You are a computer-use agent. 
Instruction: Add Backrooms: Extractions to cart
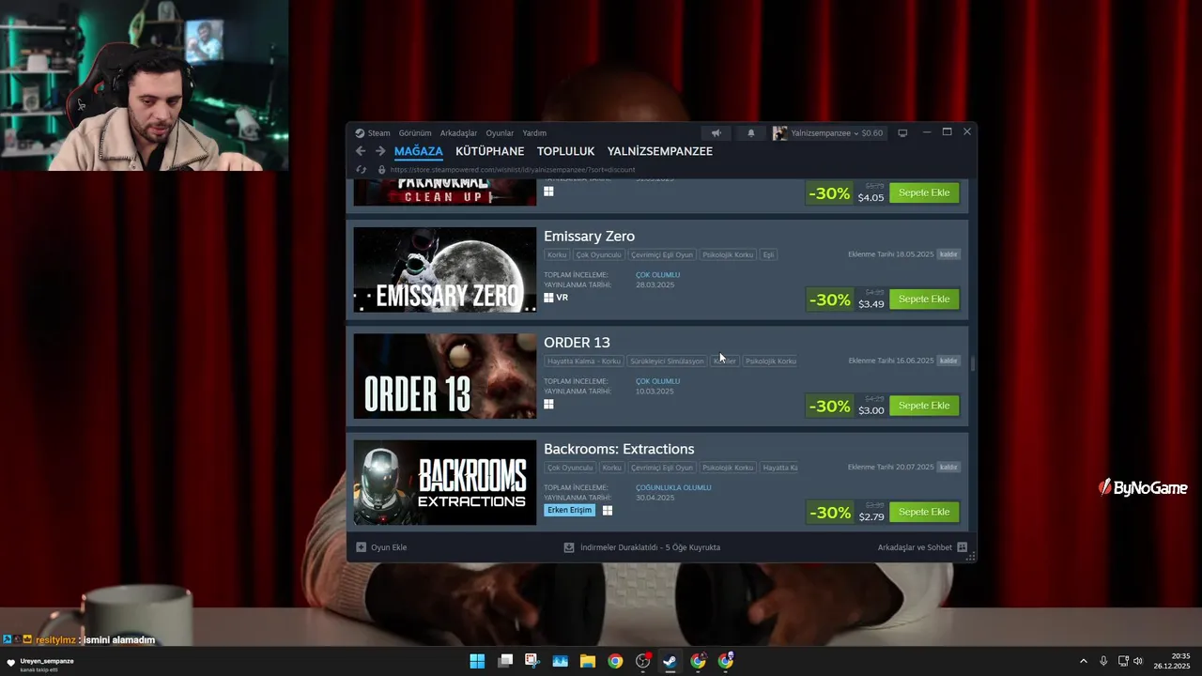pos(924,512)
